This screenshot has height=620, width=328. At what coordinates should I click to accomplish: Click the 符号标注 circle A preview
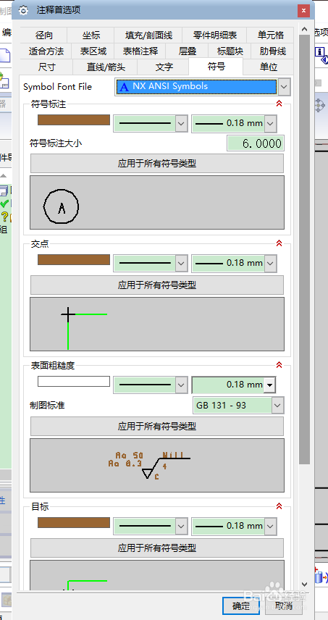(x=62, y=206)
